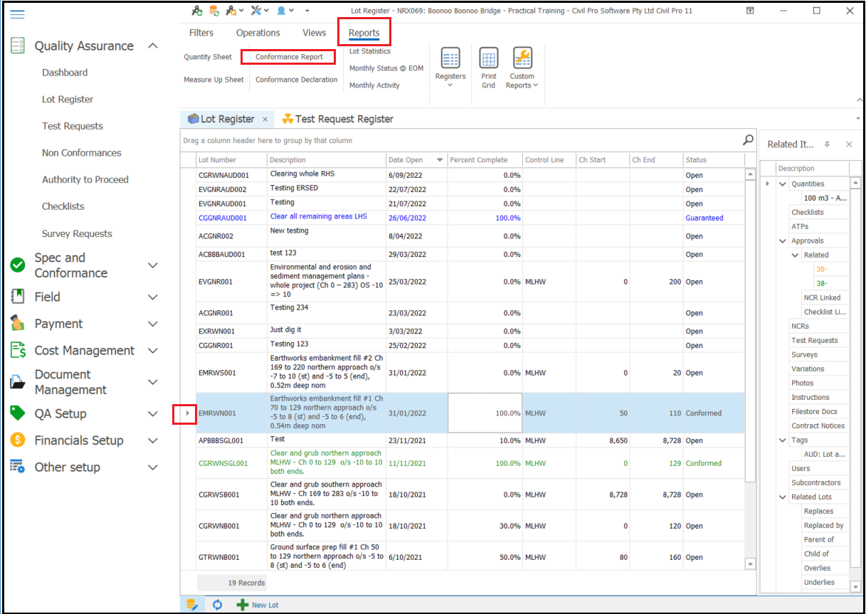Click Conformance Report button

click(x=288, y=57)
